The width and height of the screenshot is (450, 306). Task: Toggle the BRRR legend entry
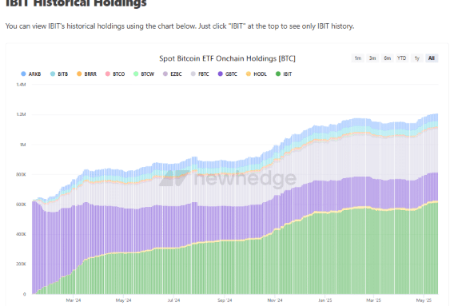86,74
